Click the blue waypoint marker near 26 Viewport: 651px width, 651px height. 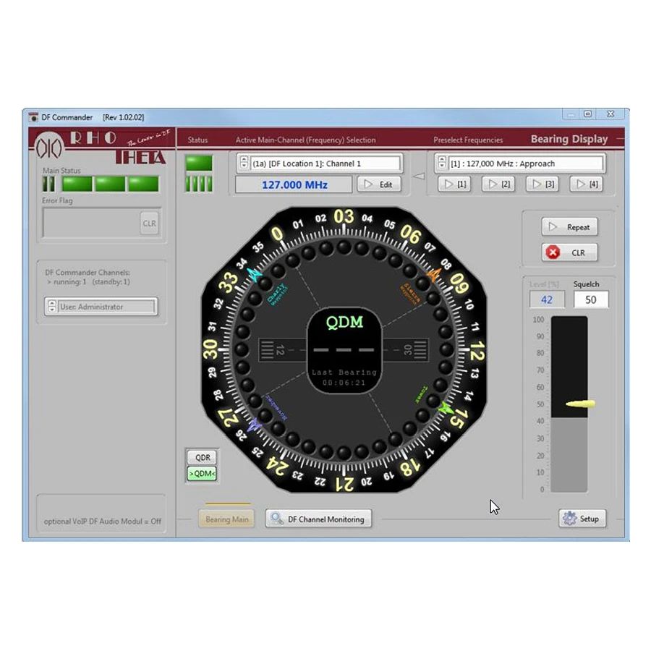click(252, 426)
